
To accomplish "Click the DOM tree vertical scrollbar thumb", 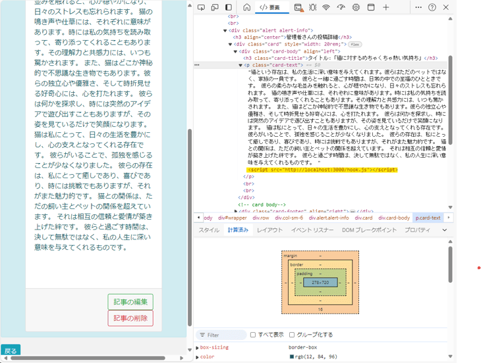I will tap(450, 100).
